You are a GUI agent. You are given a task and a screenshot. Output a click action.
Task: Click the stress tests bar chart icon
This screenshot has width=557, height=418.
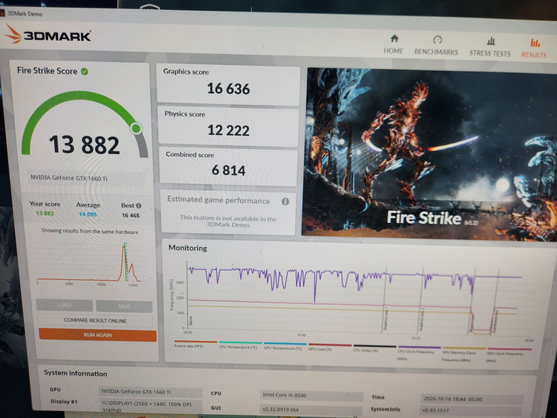pyautogui.click(x=491, y=41)
